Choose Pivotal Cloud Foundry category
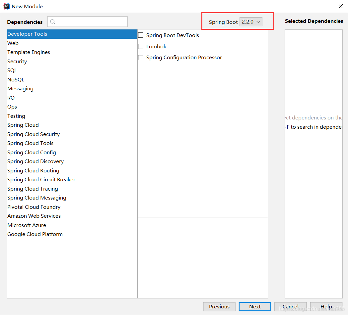Screen dimensions: 348x315 tap(72, 207)
